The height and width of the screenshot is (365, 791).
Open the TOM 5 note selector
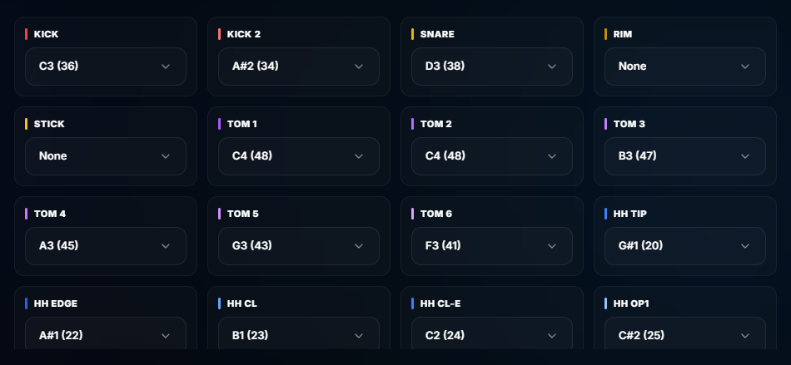(x=299, y=246)
